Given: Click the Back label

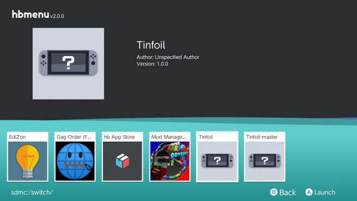Looking at the screenshot, I should coord(288,192).
